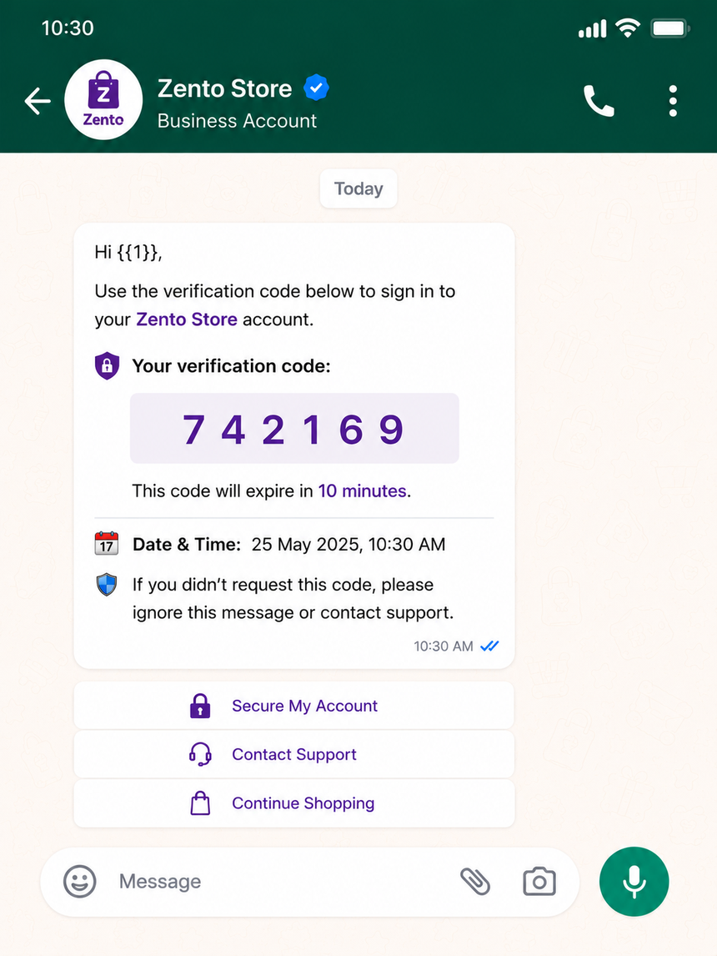Tap the 25 May 2025, 10:30 AM text
717x956 pixels.
(348, 545)
